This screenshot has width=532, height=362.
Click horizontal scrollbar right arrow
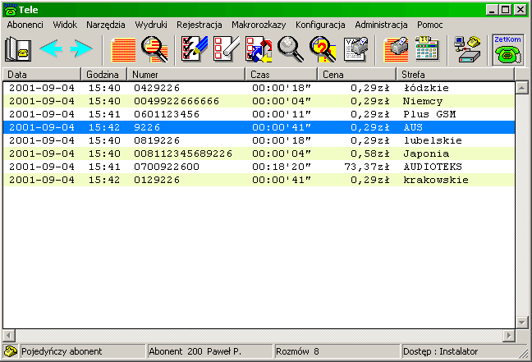tap(508, 336)
